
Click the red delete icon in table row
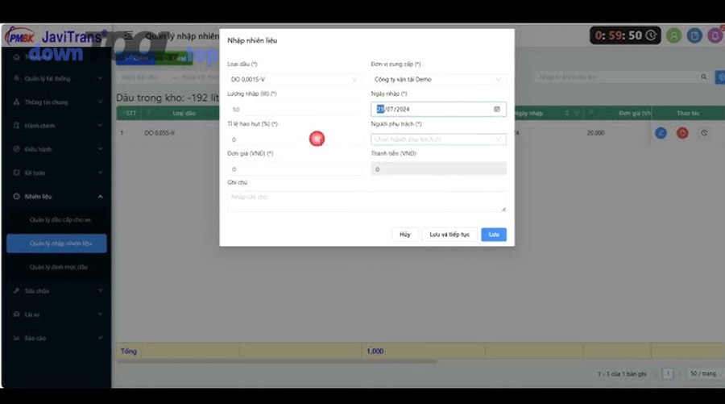pyautogui.click(x=682, y=133)
